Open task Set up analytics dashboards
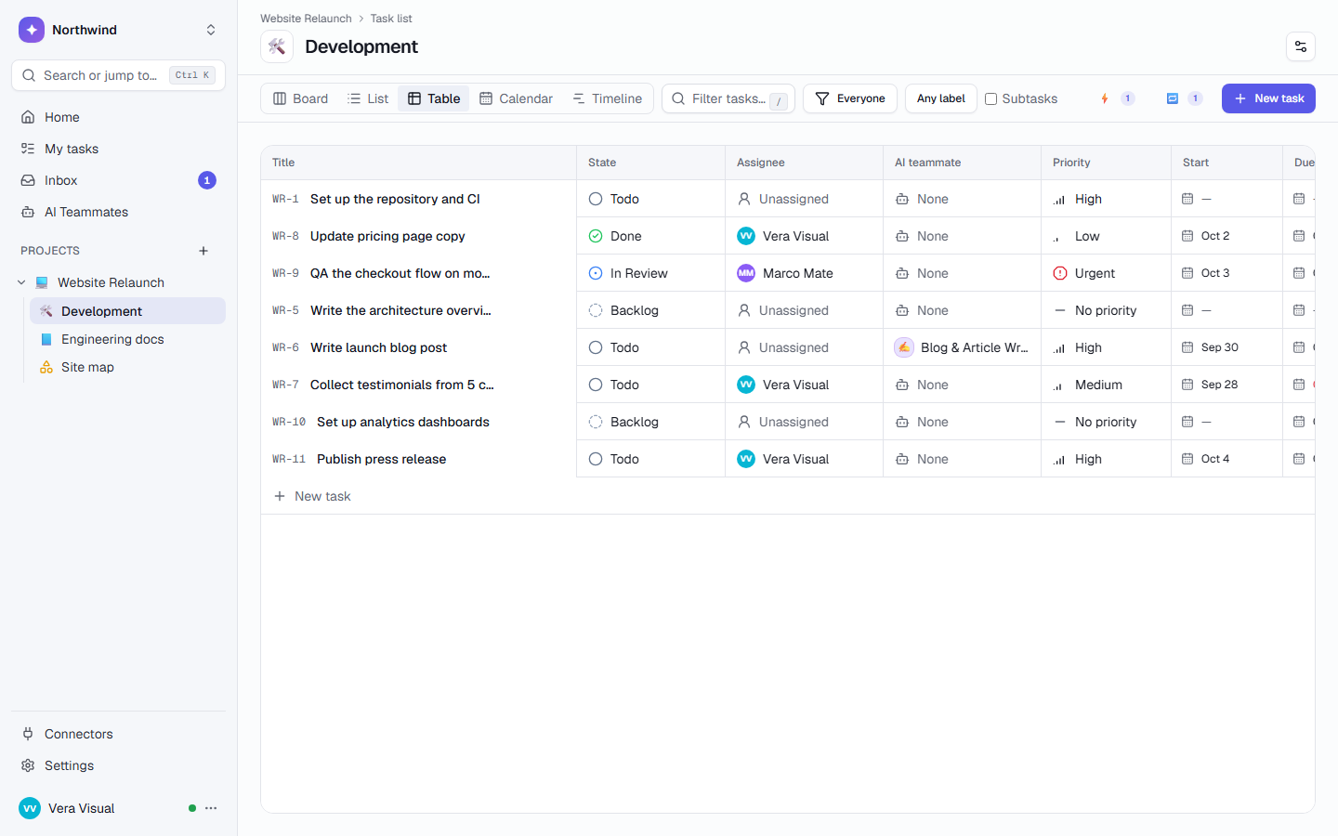 pyautogui.click(x=403, y=422)
